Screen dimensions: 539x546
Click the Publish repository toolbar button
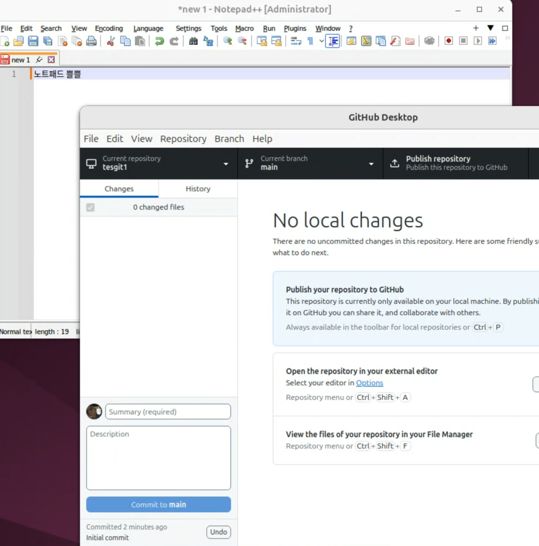pos(456,163)
